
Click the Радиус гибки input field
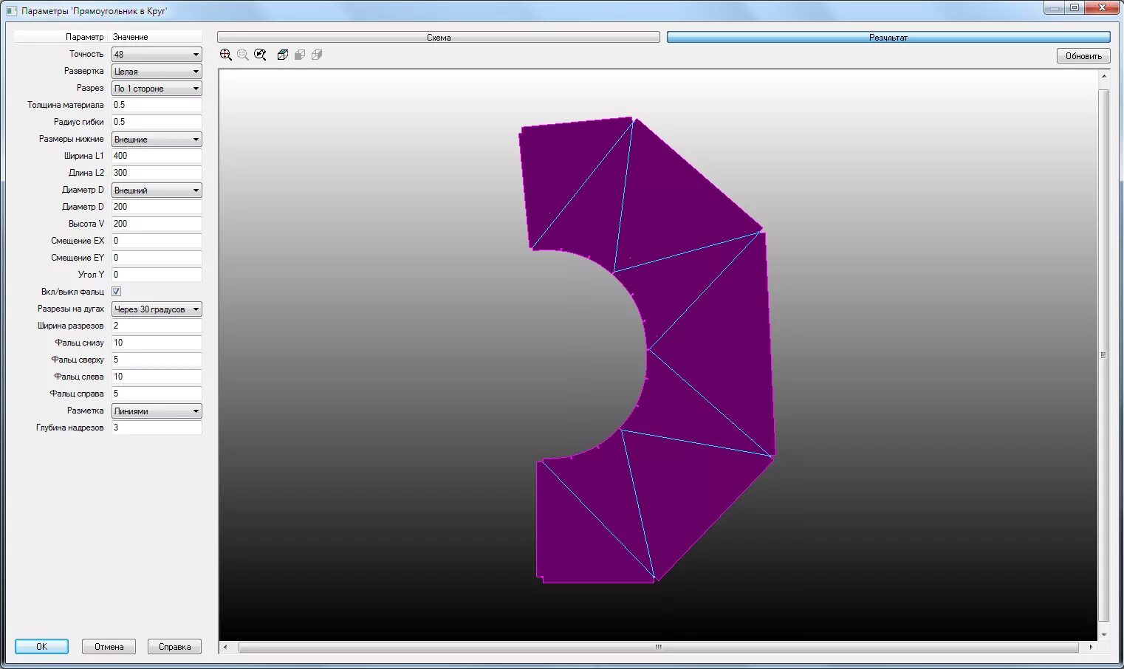pos(157,122)
